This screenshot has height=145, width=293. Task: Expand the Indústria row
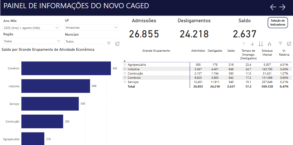pos(125,69)
